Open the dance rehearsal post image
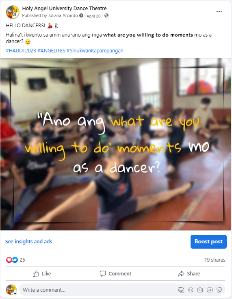232x299 pixels. 116,144
